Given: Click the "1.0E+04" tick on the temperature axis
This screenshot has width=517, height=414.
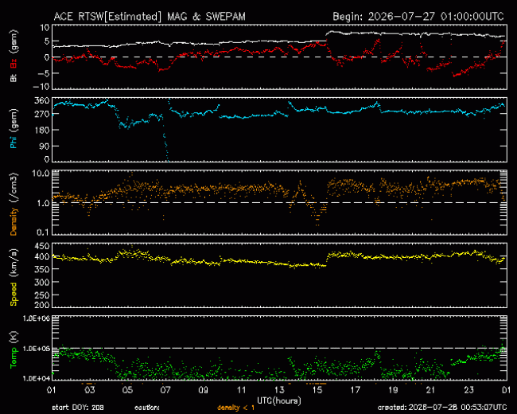Looking at the screenshot, I should pos(37,378).
